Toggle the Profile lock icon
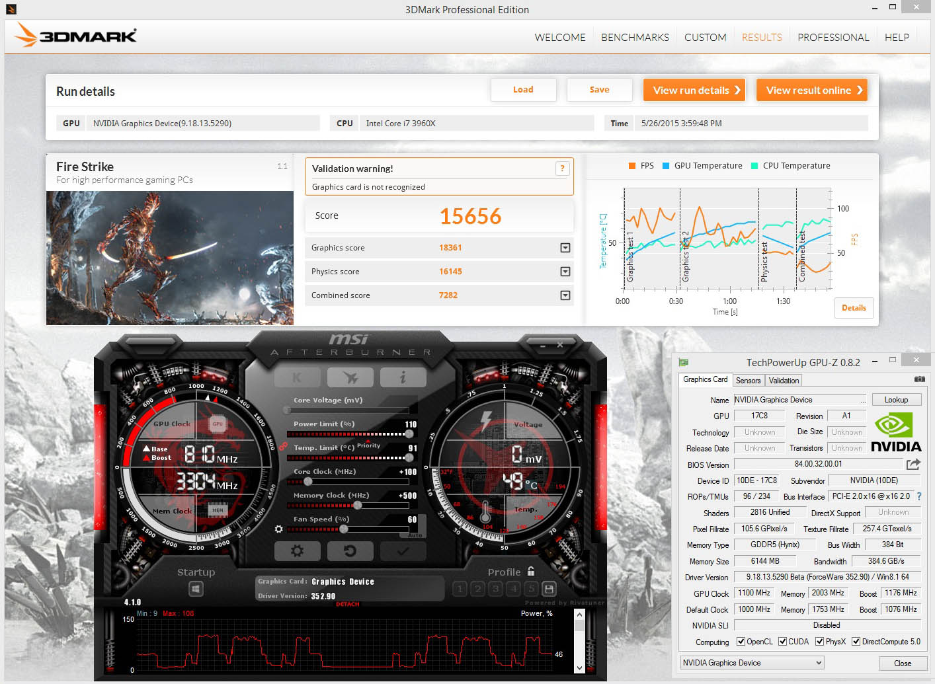935x684 pixels. pyautogui.click(x=530, y=571)
